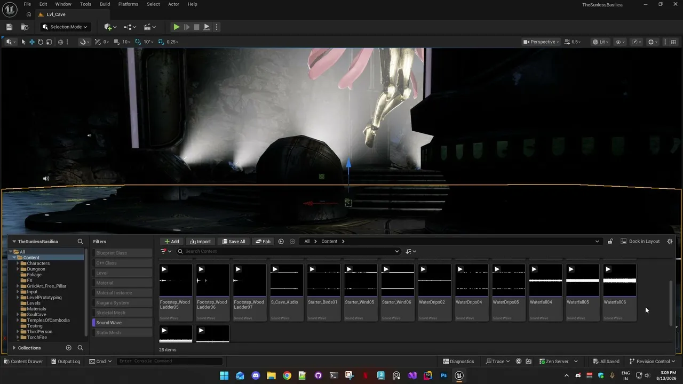Image resolution: width=683 pixels, height=384 pixels.
Task: Start Play in Editor with the green arrow
Action: [176, 27]
